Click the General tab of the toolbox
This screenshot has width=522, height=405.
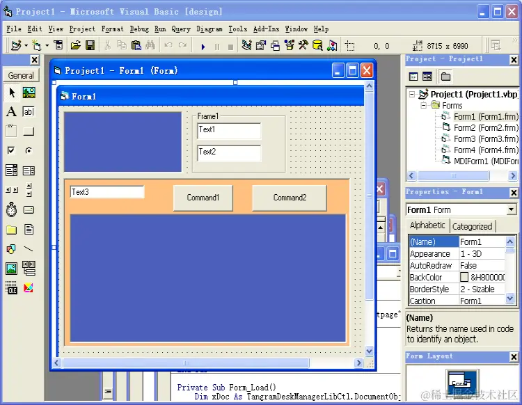[21, 76]
